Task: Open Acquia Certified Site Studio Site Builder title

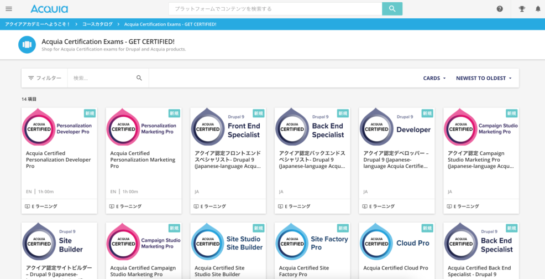Action: pos(219,271)
